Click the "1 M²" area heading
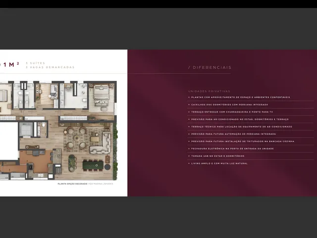The image size is (317, 238). pyautogui.click(x=11, y=64)
